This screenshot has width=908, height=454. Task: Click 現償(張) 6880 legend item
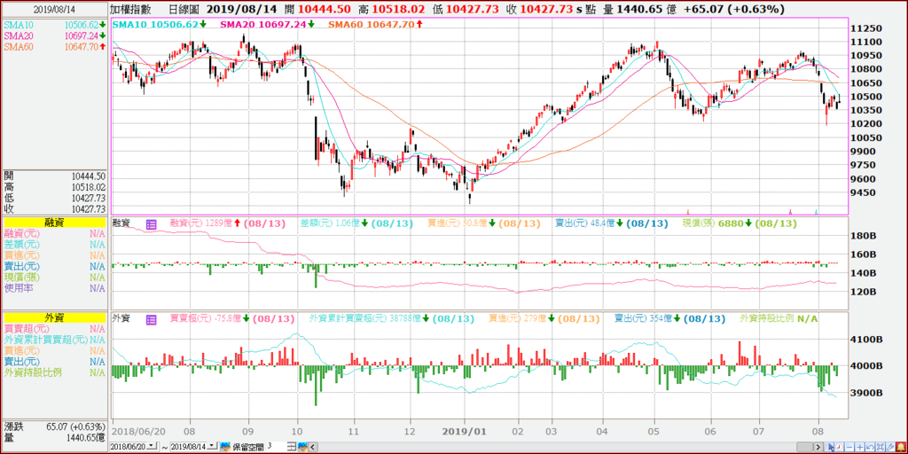(x=740, y=223)
